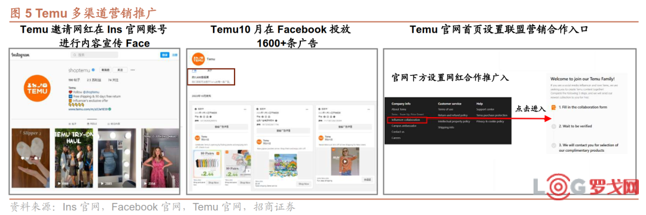This screenshot has width=646, height=215.
Task: Play the video in the third ad
Action: click(x=345, y=162)
